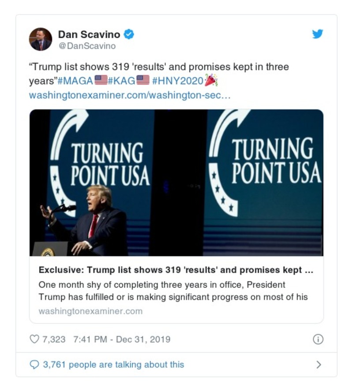Viewport: 353px width, 392px height.
Task: Open the Dan Scavino display name
Action: 90,34
